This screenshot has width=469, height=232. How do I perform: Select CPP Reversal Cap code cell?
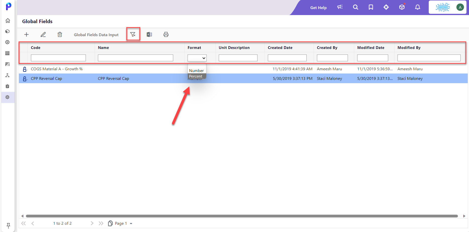click(46, 79)
